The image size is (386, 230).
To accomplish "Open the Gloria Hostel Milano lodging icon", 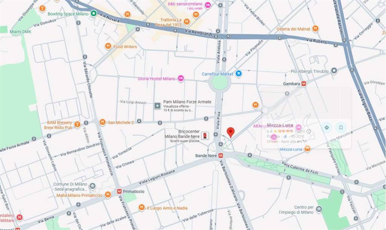I will 181,78.
